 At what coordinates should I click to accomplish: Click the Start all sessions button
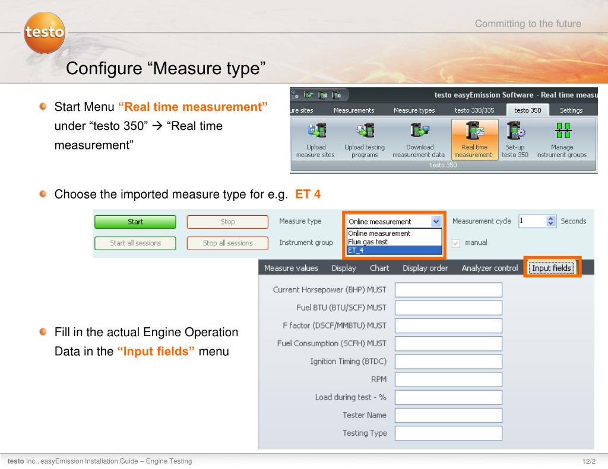pos(135,243)
